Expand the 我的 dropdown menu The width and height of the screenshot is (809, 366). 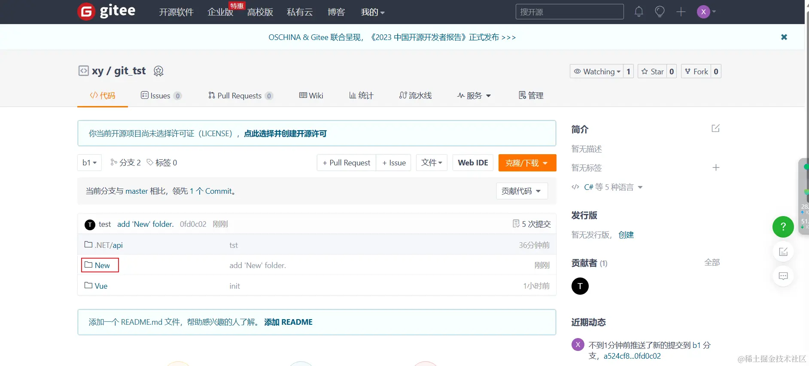click(x=373, y=12)
